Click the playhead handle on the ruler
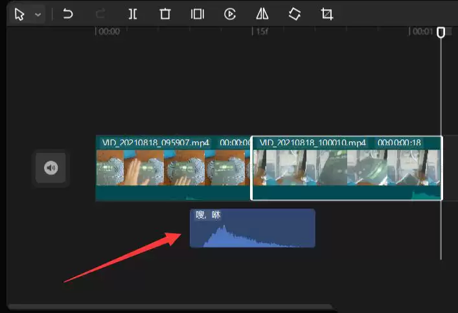The image size is (458, 313). pyautogui.click(x=441, y=32)
